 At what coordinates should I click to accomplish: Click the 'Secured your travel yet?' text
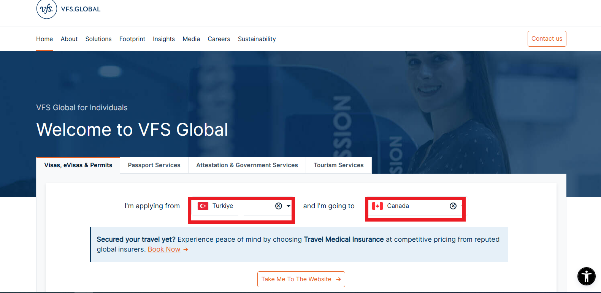(136, 239)
